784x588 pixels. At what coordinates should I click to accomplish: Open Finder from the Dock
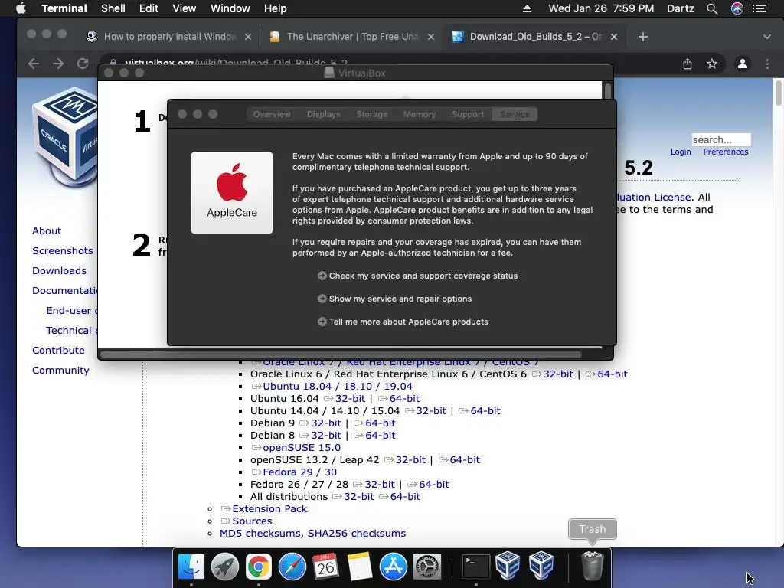pyautogui.click(x=191, y=567)
